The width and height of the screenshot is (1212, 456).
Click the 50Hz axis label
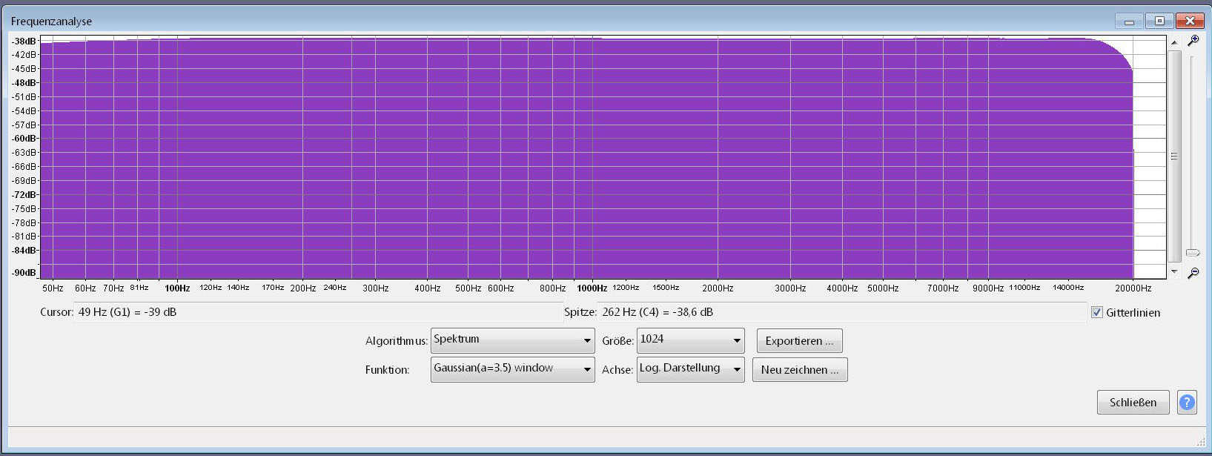pos(53,288)
